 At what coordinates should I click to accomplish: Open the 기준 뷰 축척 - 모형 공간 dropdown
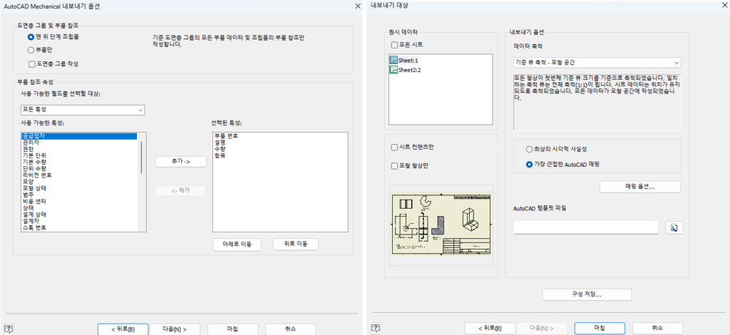[x=597, y=62]
